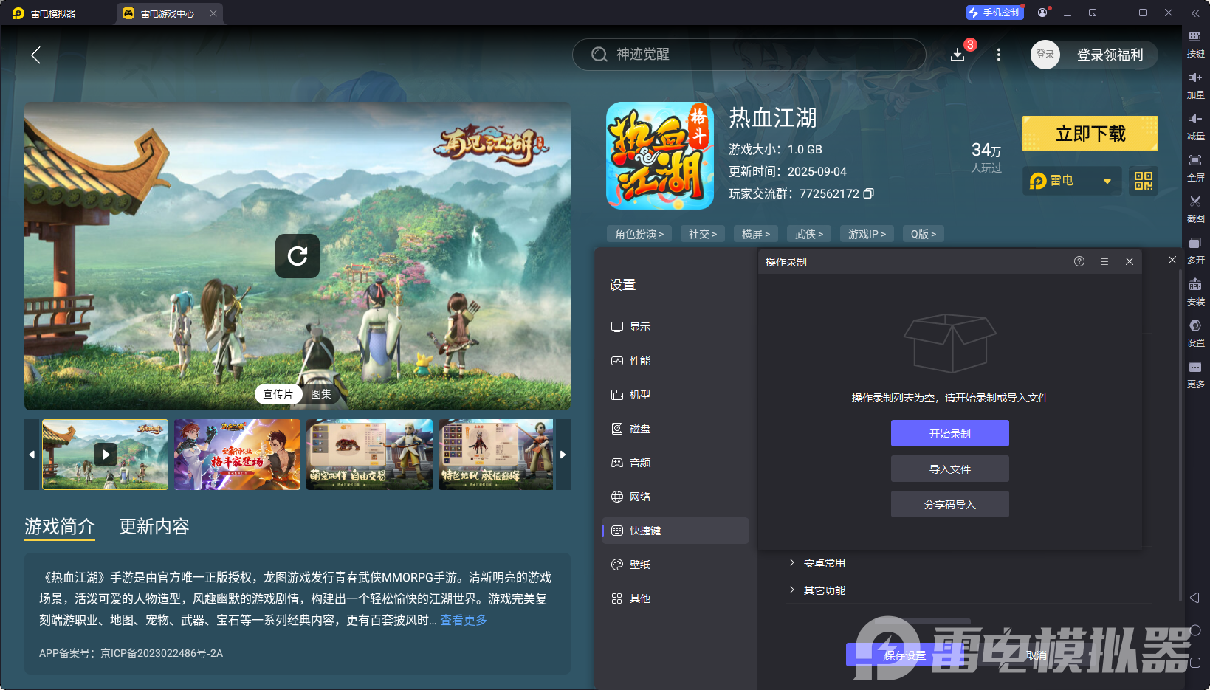1210x690 pixels.
Task: Open the downloads list icon
Action: tap(958, 55)
